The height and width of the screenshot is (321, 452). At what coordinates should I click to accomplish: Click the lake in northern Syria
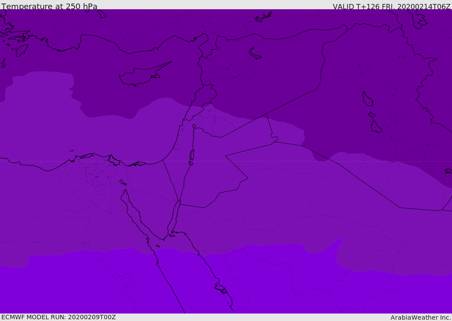tap(254, 53)
